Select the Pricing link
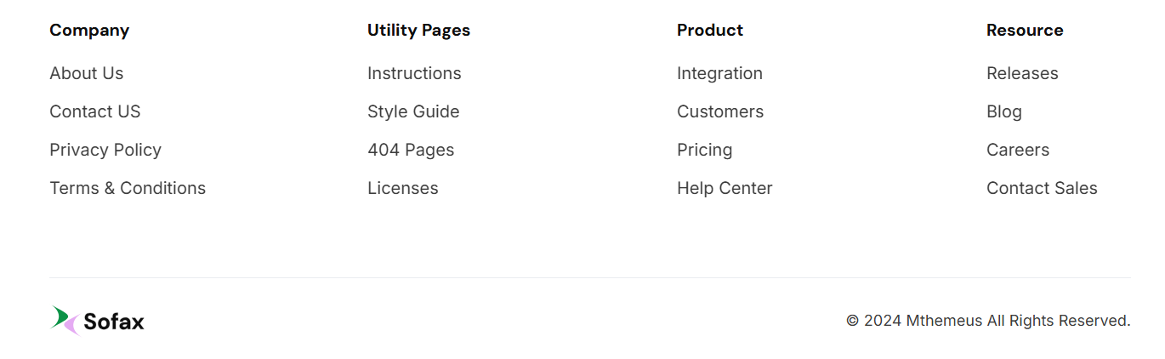 (704, 150)
